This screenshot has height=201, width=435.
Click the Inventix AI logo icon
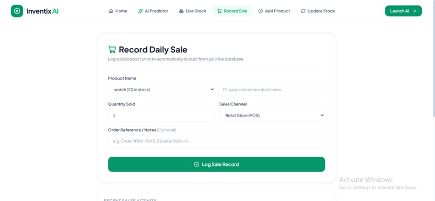click(x=17, y=11)
